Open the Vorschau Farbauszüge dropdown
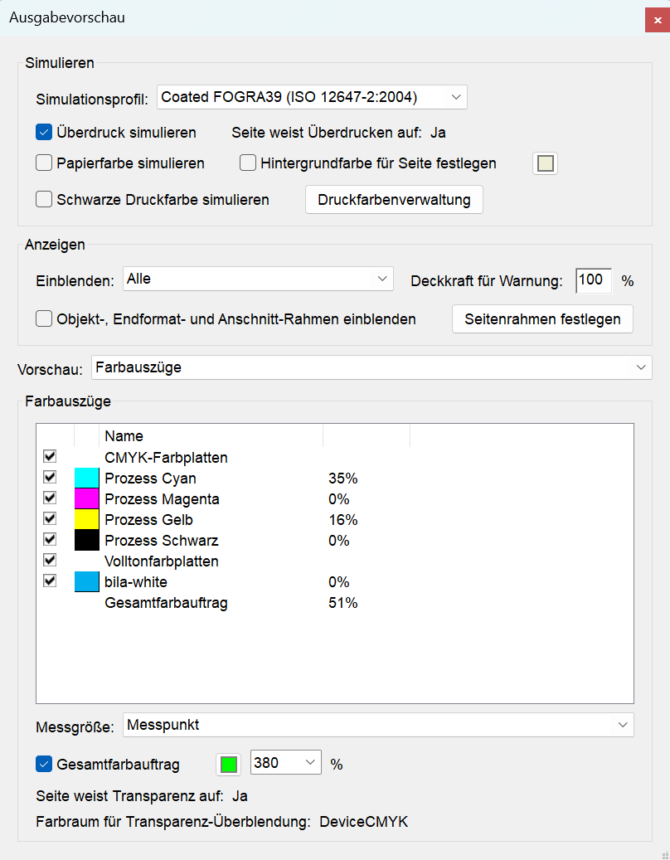 coord(370,367)
